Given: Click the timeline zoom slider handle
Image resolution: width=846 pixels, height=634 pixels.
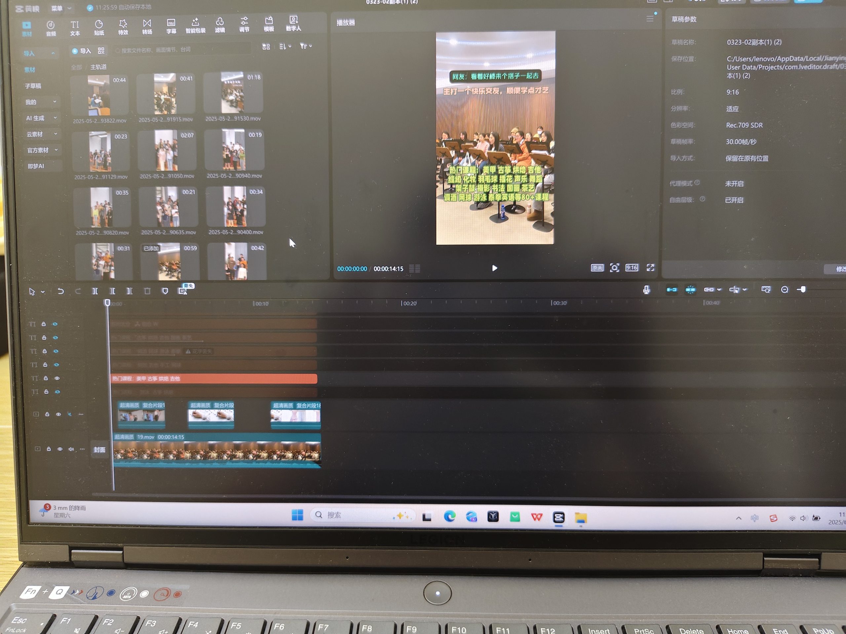Looking at the screenshot, I should [803, 289].
